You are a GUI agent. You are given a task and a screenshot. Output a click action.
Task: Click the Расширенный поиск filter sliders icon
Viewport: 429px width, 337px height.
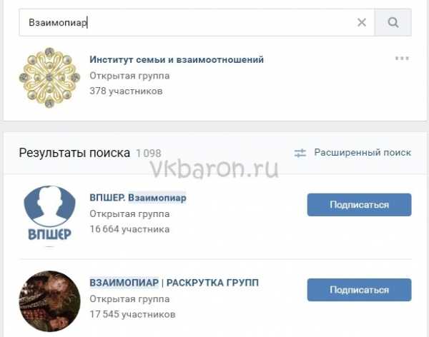tap(300, 153)
